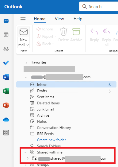Click the Drafts count 5

110,91
